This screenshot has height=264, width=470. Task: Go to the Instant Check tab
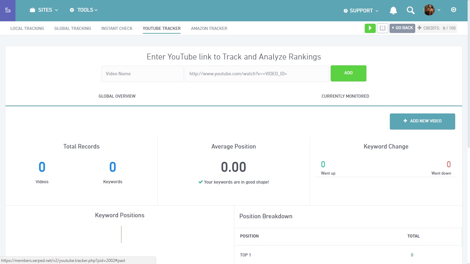click(x=117, y=29)
